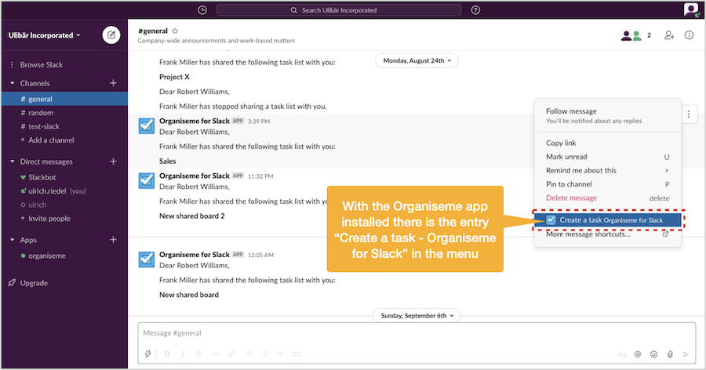Expand Remind me about this submenu
706x370 pixels.
click(x=607, y=170)
